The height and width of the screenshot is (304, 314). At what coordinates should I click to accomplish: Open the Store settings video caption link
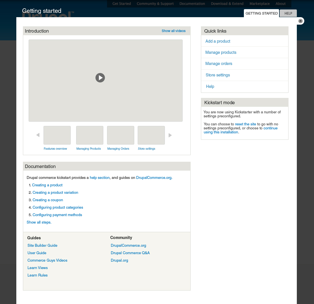click(146, 149)
